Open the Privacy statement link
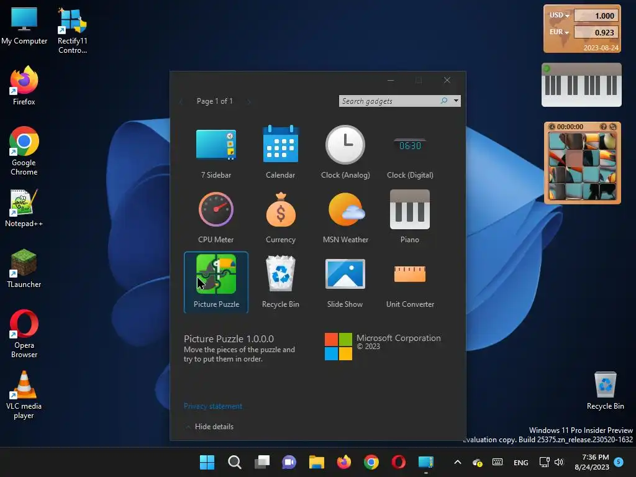 (213, 406)
